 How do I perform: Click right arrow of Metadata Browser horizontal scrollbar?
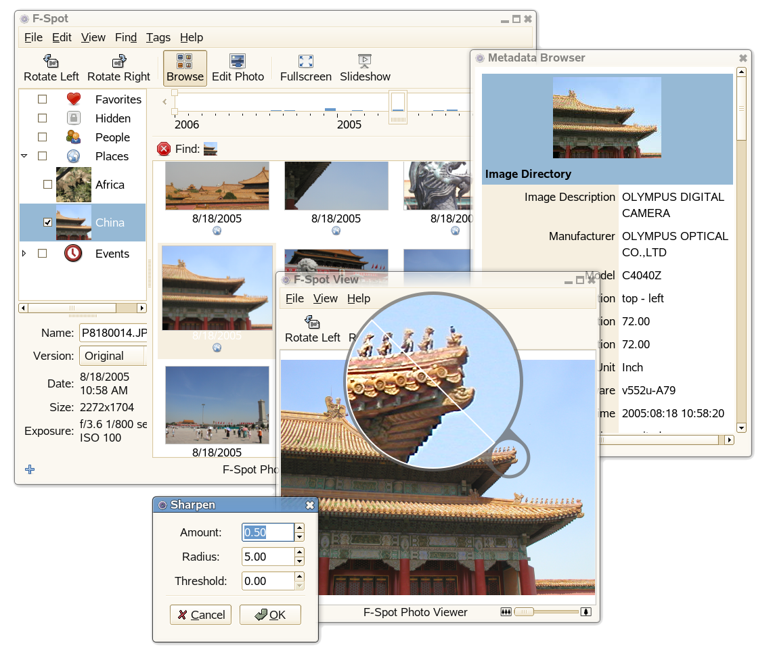(729, 440)
